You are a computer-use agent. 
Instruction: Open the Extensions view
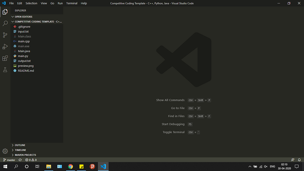(x=5, y=58)
